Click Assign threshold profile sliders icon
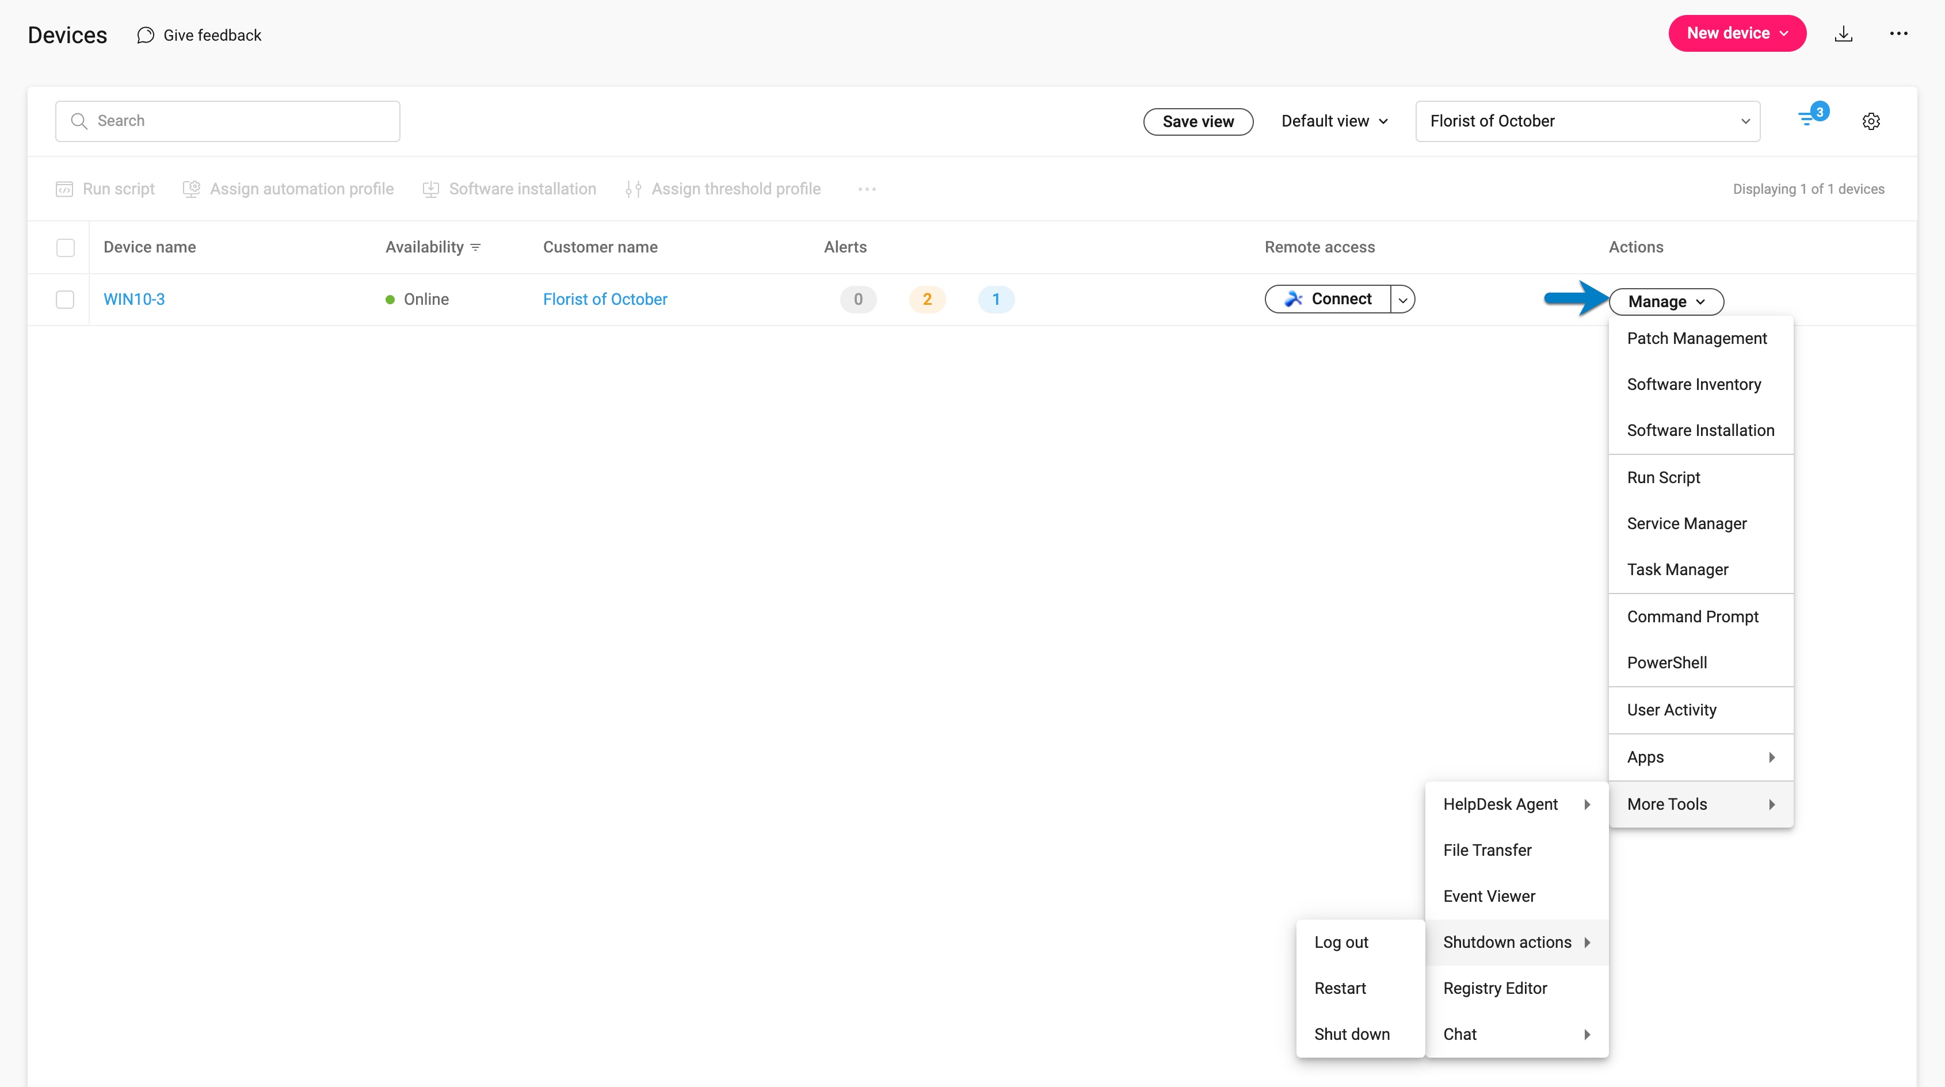 point(634,189)
